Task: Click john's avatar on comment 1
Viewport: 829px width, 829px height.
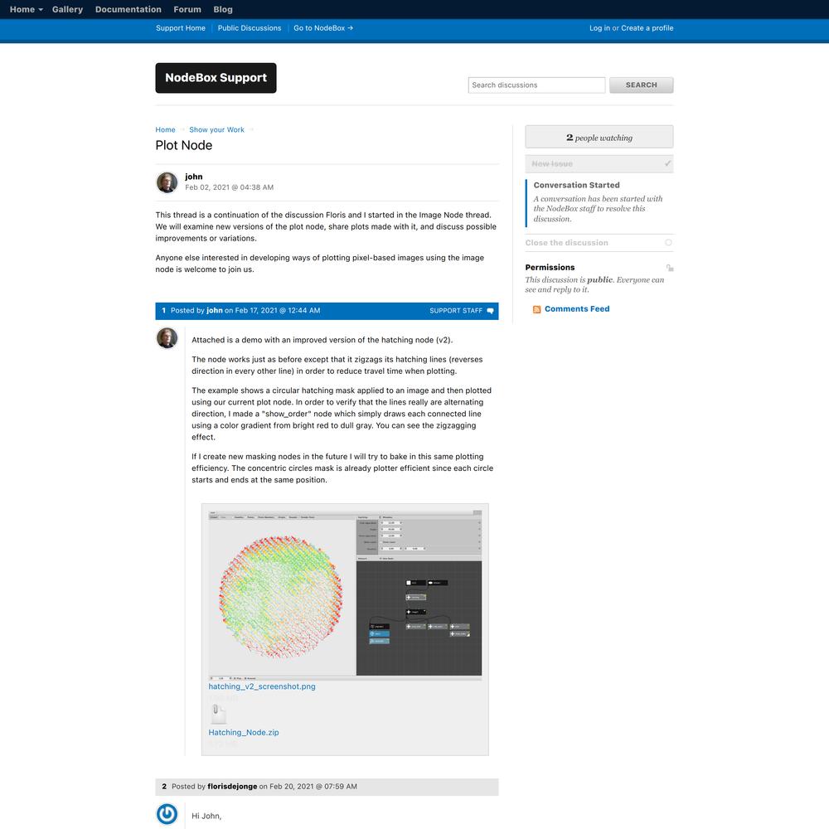Action: (x=167, y=338)
